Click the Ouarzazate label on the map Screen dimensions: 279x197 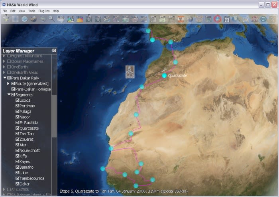tap(177, 75)
